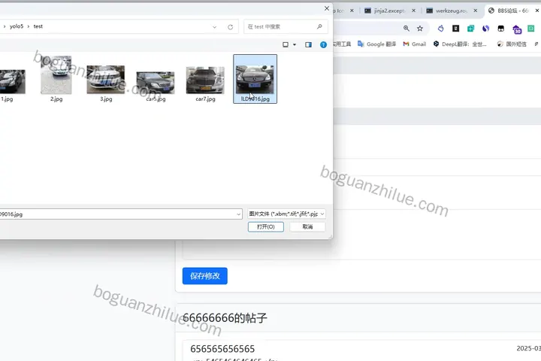This screenshot has height=361, width=541.
Task: Open the green square extension icon
Action: coord(531,29)
